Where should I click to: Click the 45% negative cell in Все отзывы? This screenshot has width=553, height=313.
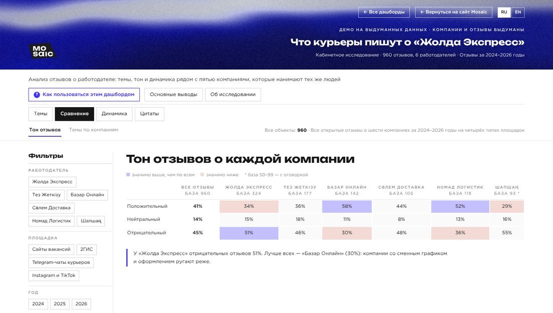point(197,233)
